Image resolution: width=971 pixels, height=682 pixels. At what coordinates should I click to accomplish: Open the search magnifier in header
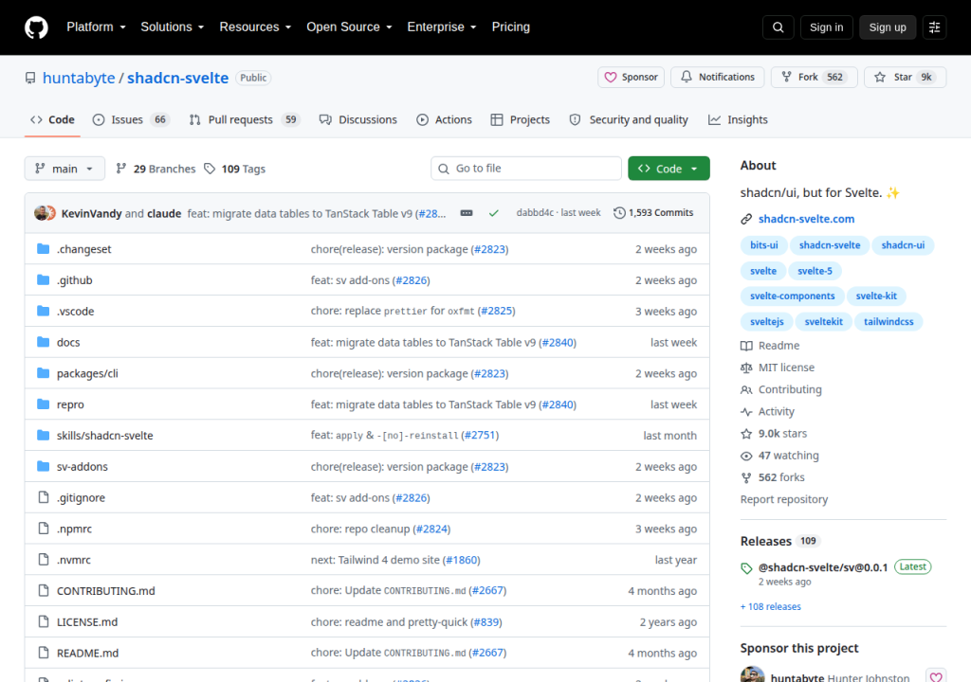pos(779,27)
